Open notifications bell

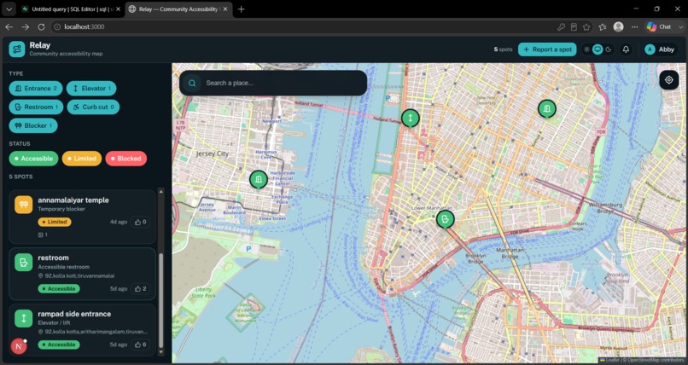pos(627,49)
